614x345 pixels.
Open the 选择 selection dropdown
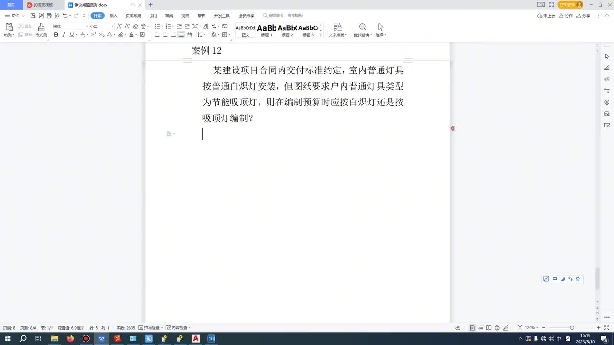pos(381,31)
